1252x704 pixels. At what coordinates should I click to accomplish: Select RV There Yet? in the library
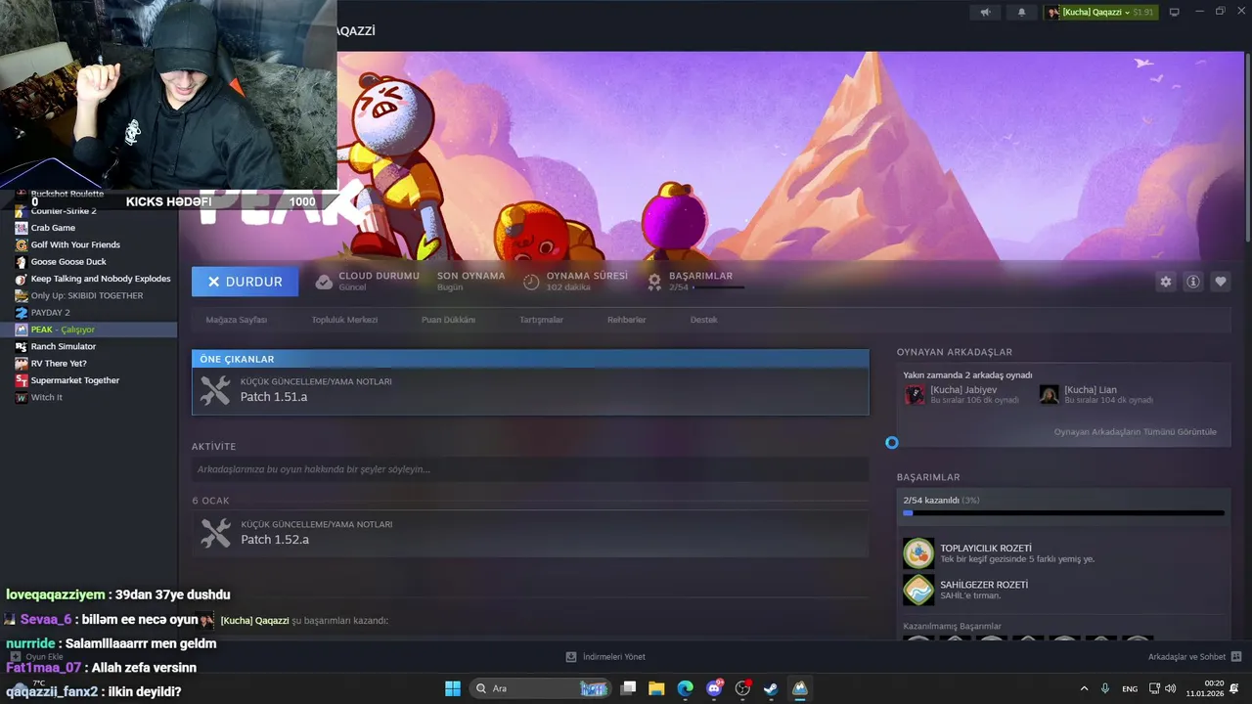click(59, 364)
